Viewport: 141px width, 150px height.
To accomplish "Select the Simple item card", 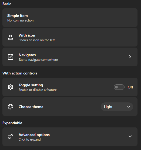I will pyautogui.click(x=70, y=17).
